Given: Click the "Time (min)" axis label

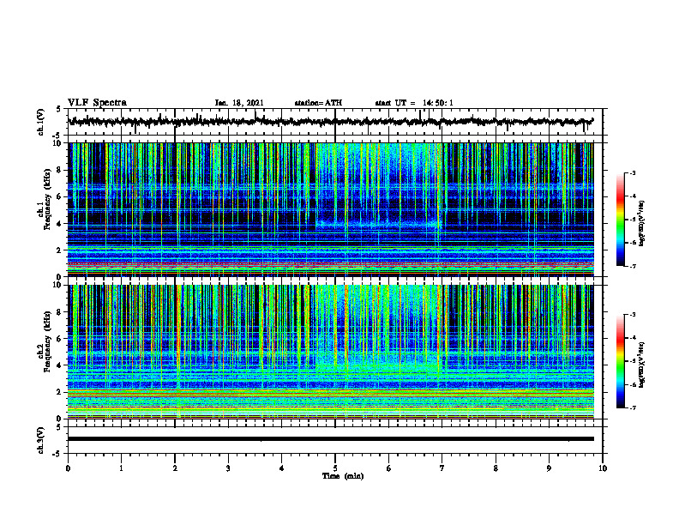Looking at the screenshot, I should pos(343,476).
